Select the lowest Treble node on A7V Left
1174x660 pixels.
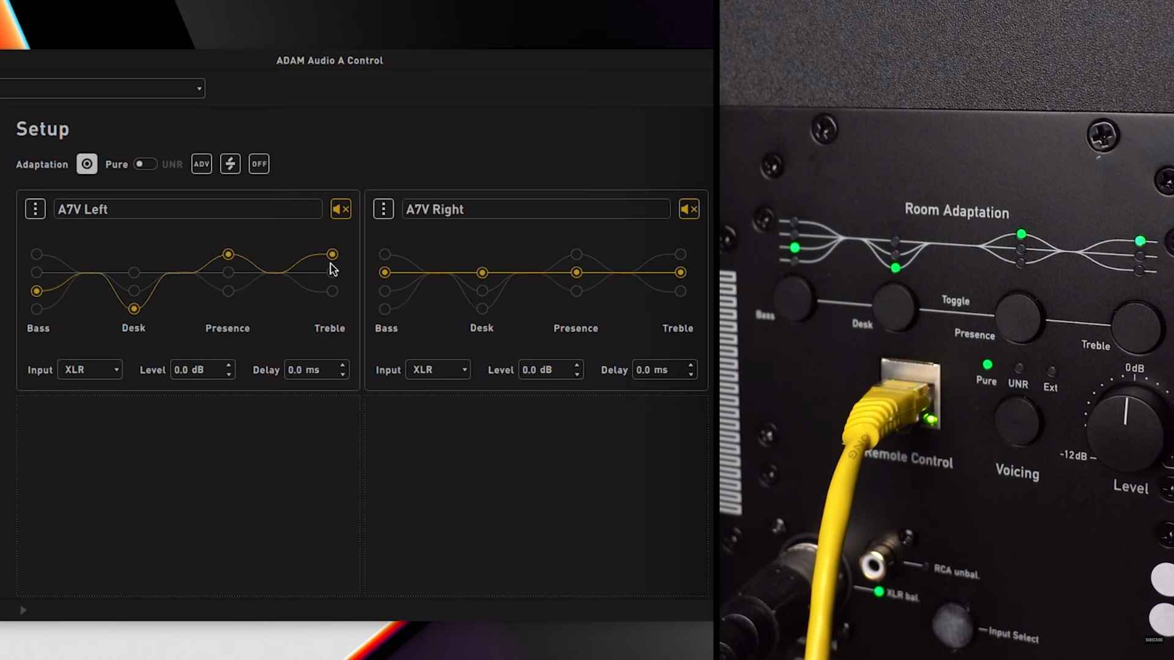coord(332,291)
